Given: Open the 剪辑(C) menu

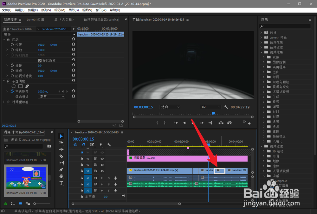Looking at the screenshot, I should [x=33, y=10].
